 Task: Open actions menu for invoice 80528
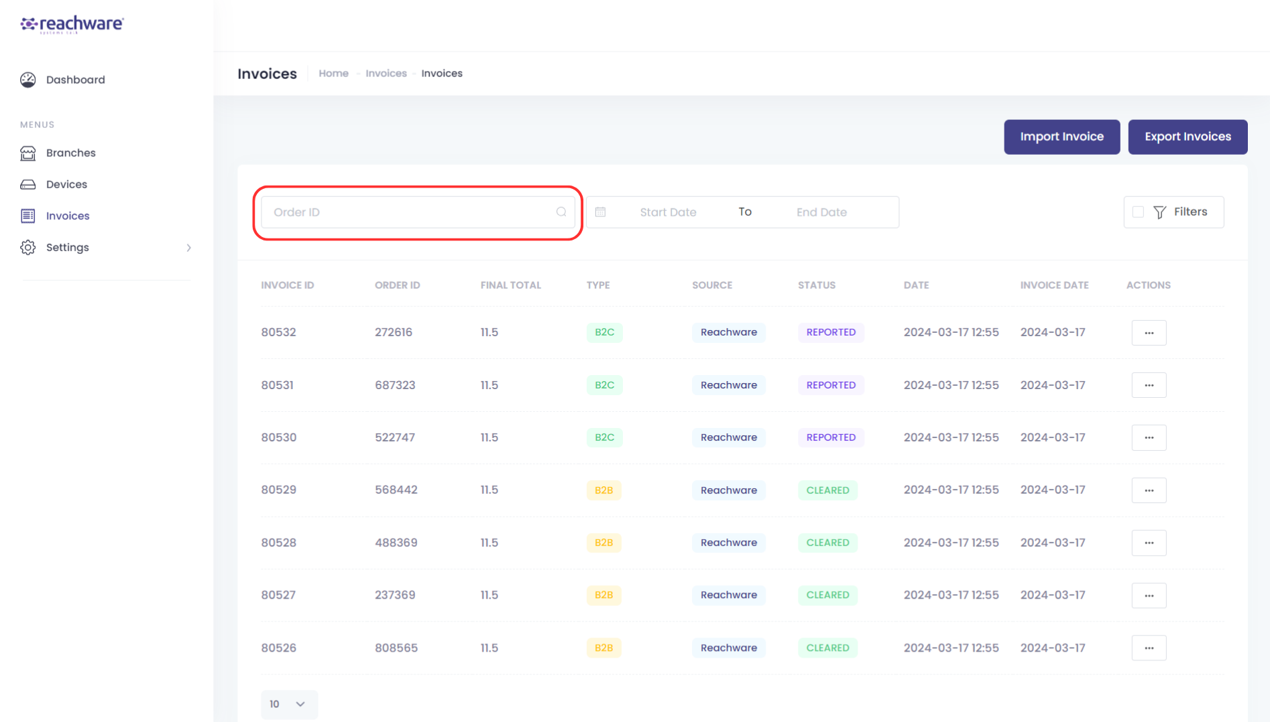1149,543
